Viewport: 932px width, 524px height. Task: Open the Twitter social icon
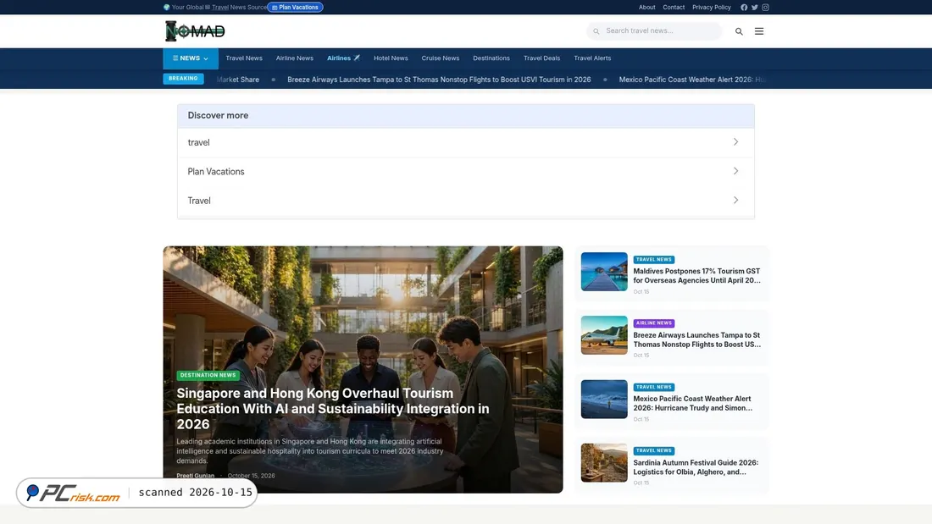coord(754,7)
